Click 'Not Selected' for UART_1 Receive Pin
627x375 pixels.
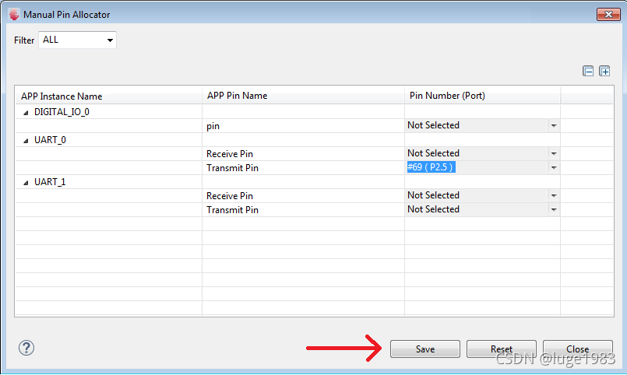point(433,195)
